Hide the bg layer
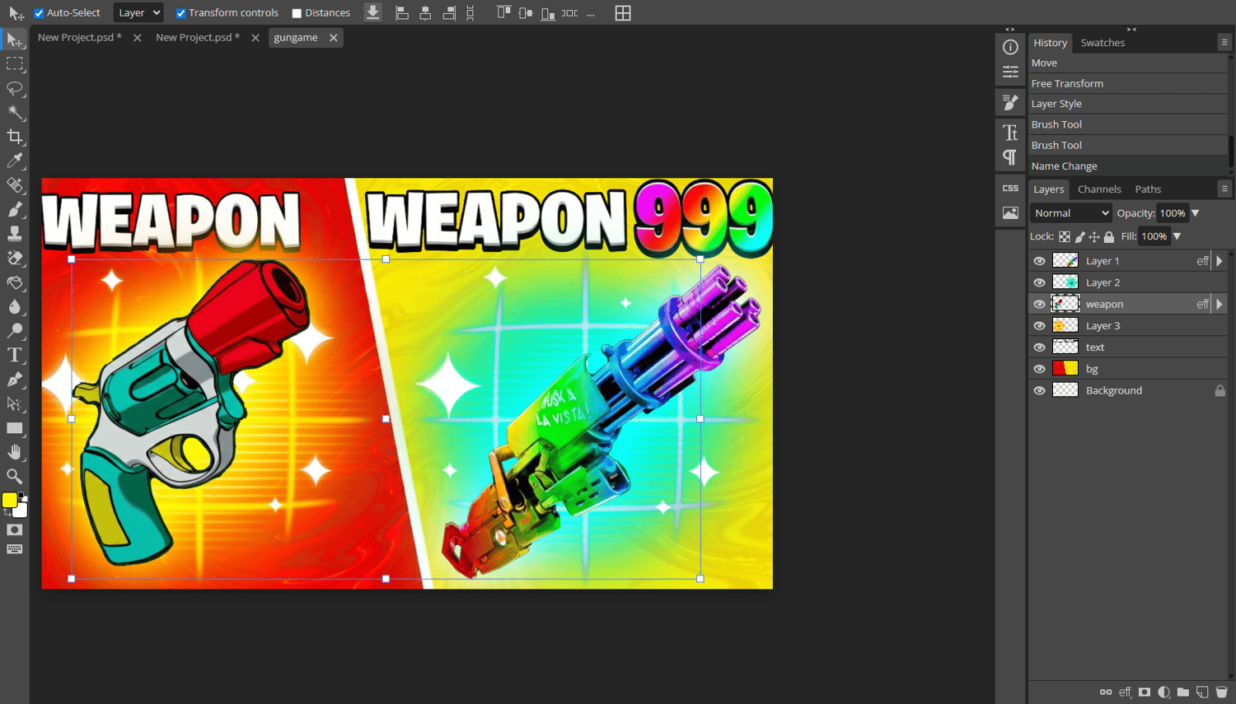The image size is (1236, 704). [1040, 369]
